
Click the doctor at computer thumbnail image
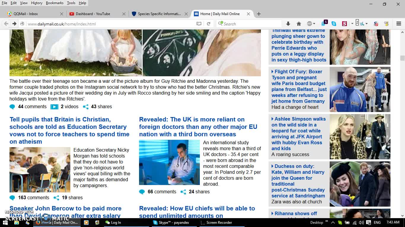(x=169, y=163)
